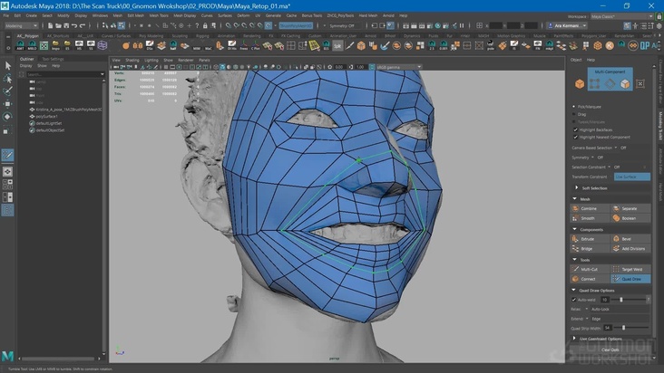Select Object mode orange cube in Modeling Toolkit
The width and height of the screenshot is (664, 373).
click(580, 83)
